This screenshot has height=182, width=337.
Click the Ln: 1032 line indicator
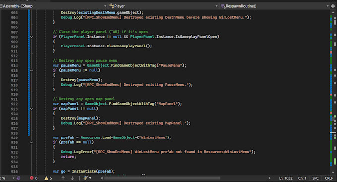(285, 178)
